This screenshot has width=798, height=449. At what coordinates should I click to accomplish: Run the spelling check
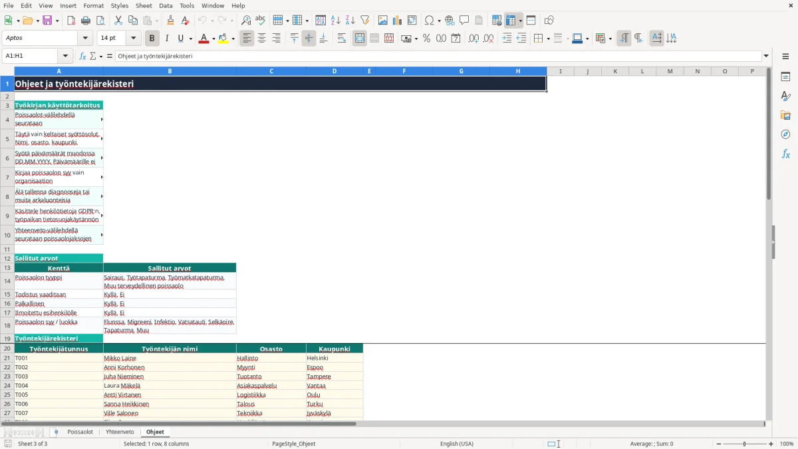click(x=261, y=21)
